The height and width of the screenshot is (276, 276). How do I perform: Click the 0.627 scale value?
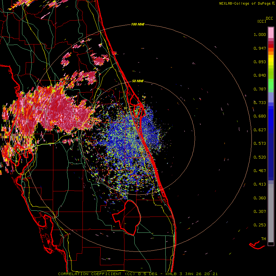(x=260, y=130)
